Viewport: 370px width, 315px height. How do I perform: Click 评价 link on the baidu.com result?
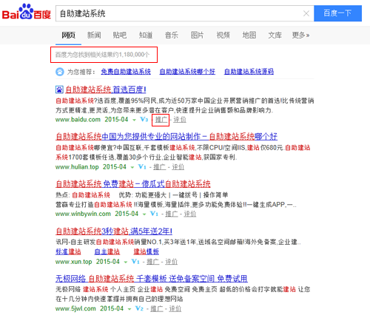pos(180,120)
